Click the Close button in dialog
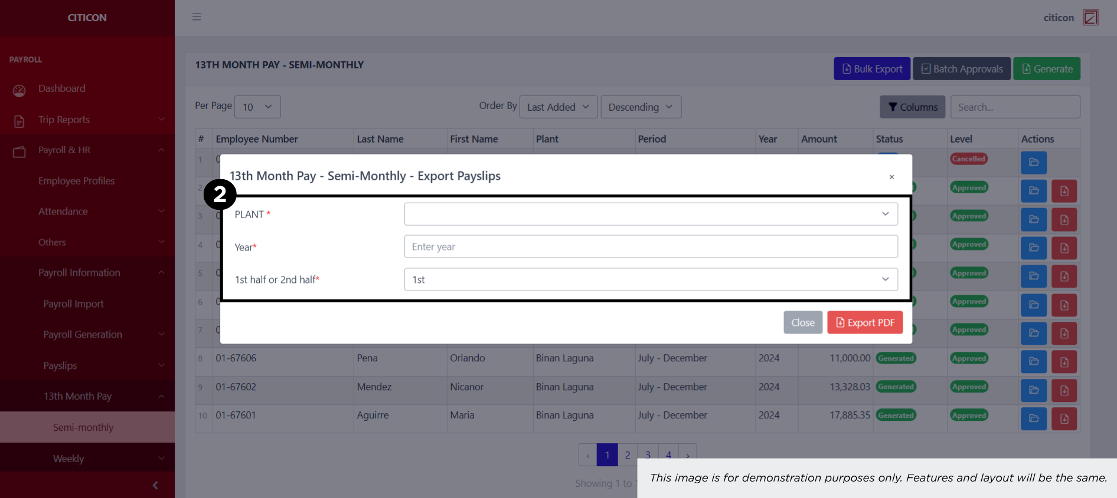Viewport: 1117px width, 498px height. point(802,322)
